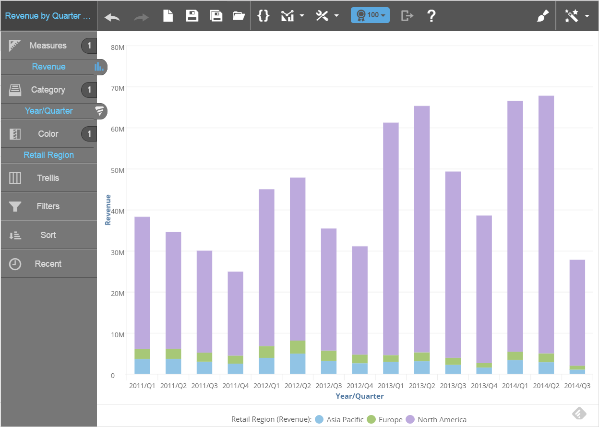
Task: Click the undo arrow icon
Action: [112, 16]
